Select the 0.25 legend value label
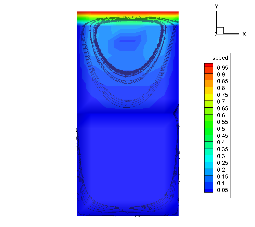255x227 pixels. 222,163
